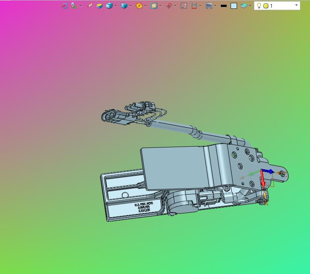Expand the orange sphere options dropdown

(x=145, y=6)
